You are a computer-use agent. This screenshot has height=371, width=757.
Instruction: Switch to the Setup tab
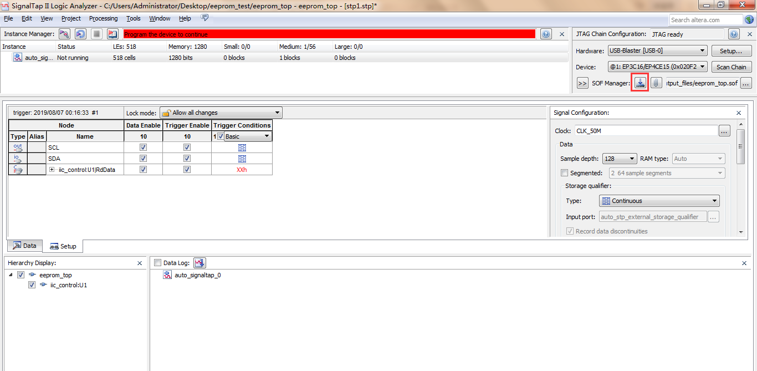pyautogui.click(x=63, y=246)
